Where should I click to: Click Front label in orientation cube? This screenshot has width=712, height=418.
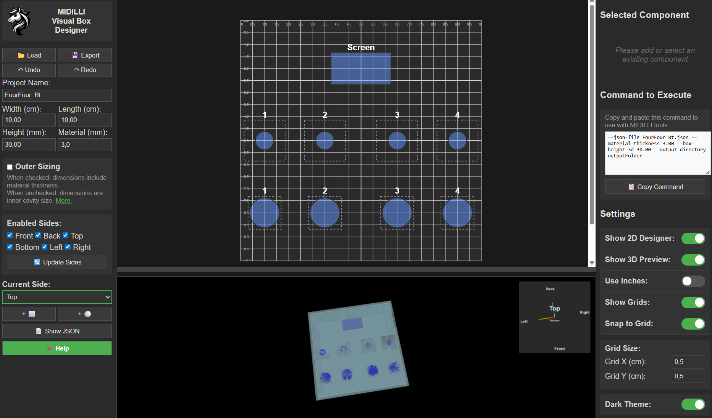(559, 349)
